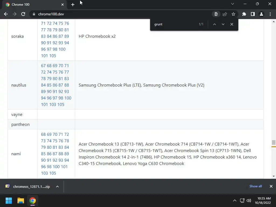The height and width of the screenshot is (207, 276).
Task: Open nami version 101 link
Action: click(x=64, y=167)
